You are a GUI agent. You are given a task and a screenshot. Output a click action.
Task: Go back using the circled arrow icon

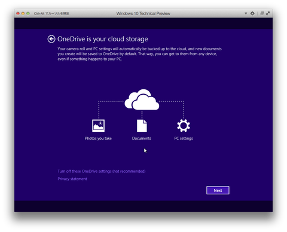(51, 39)
